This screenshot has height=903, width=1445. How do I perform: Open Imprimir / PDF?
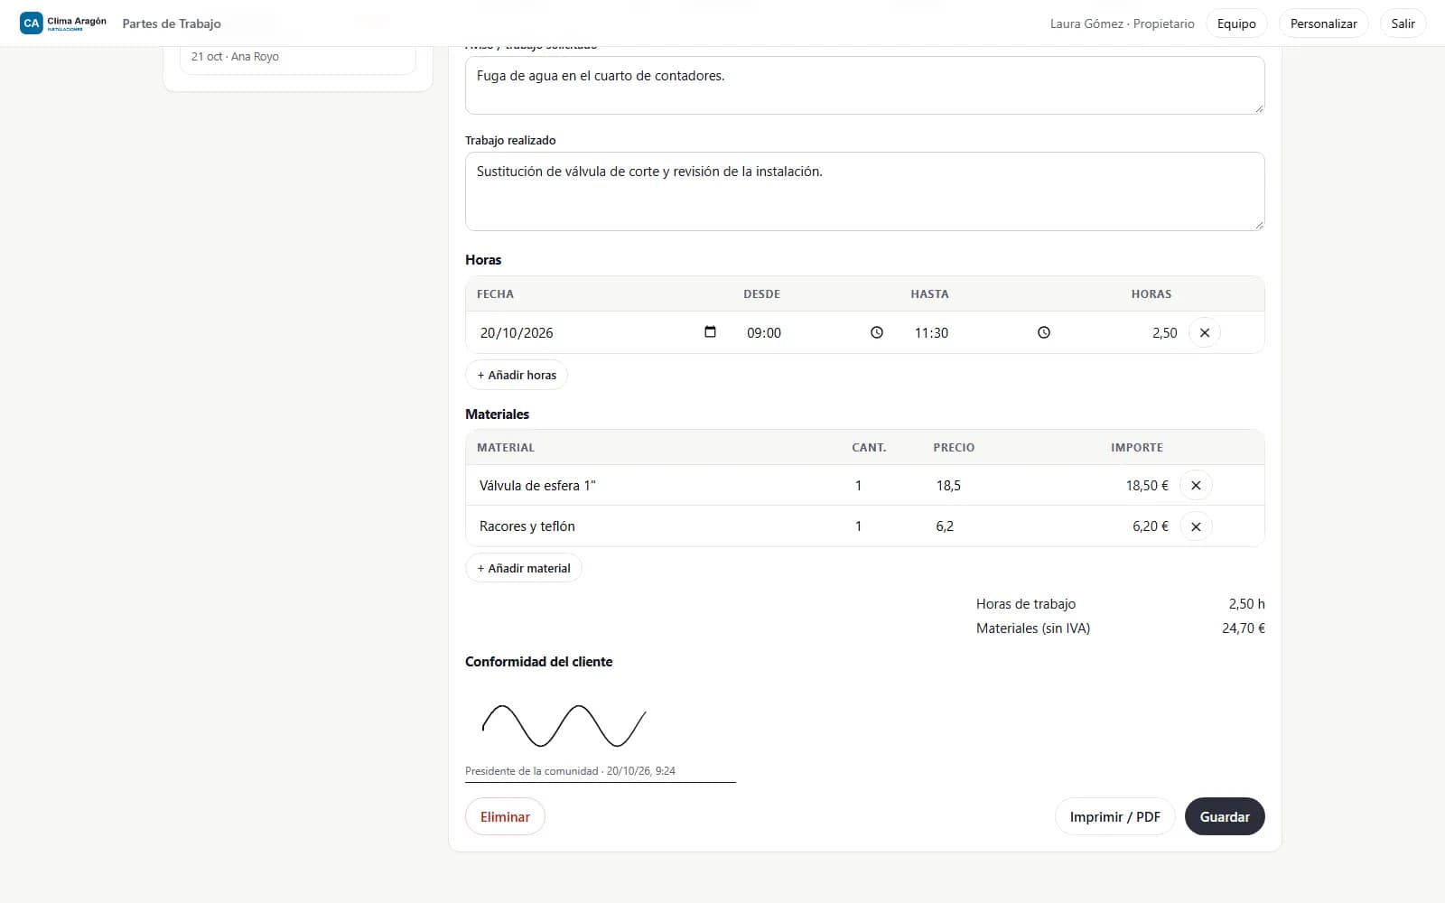coord(1114,816)
